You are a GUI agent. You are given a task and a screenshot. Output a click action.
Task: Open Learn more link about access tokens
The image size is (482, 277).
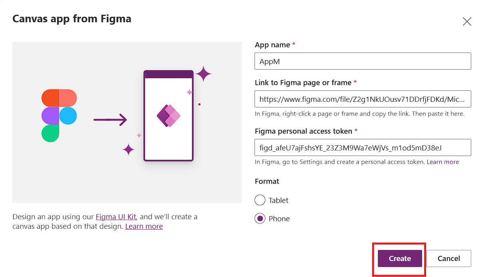point(443,162)
